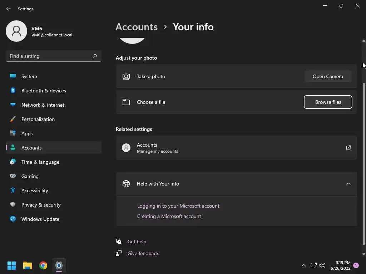Open Chrome from the taskbar
This screenshot has width=366, height=274.
(43, 265)
